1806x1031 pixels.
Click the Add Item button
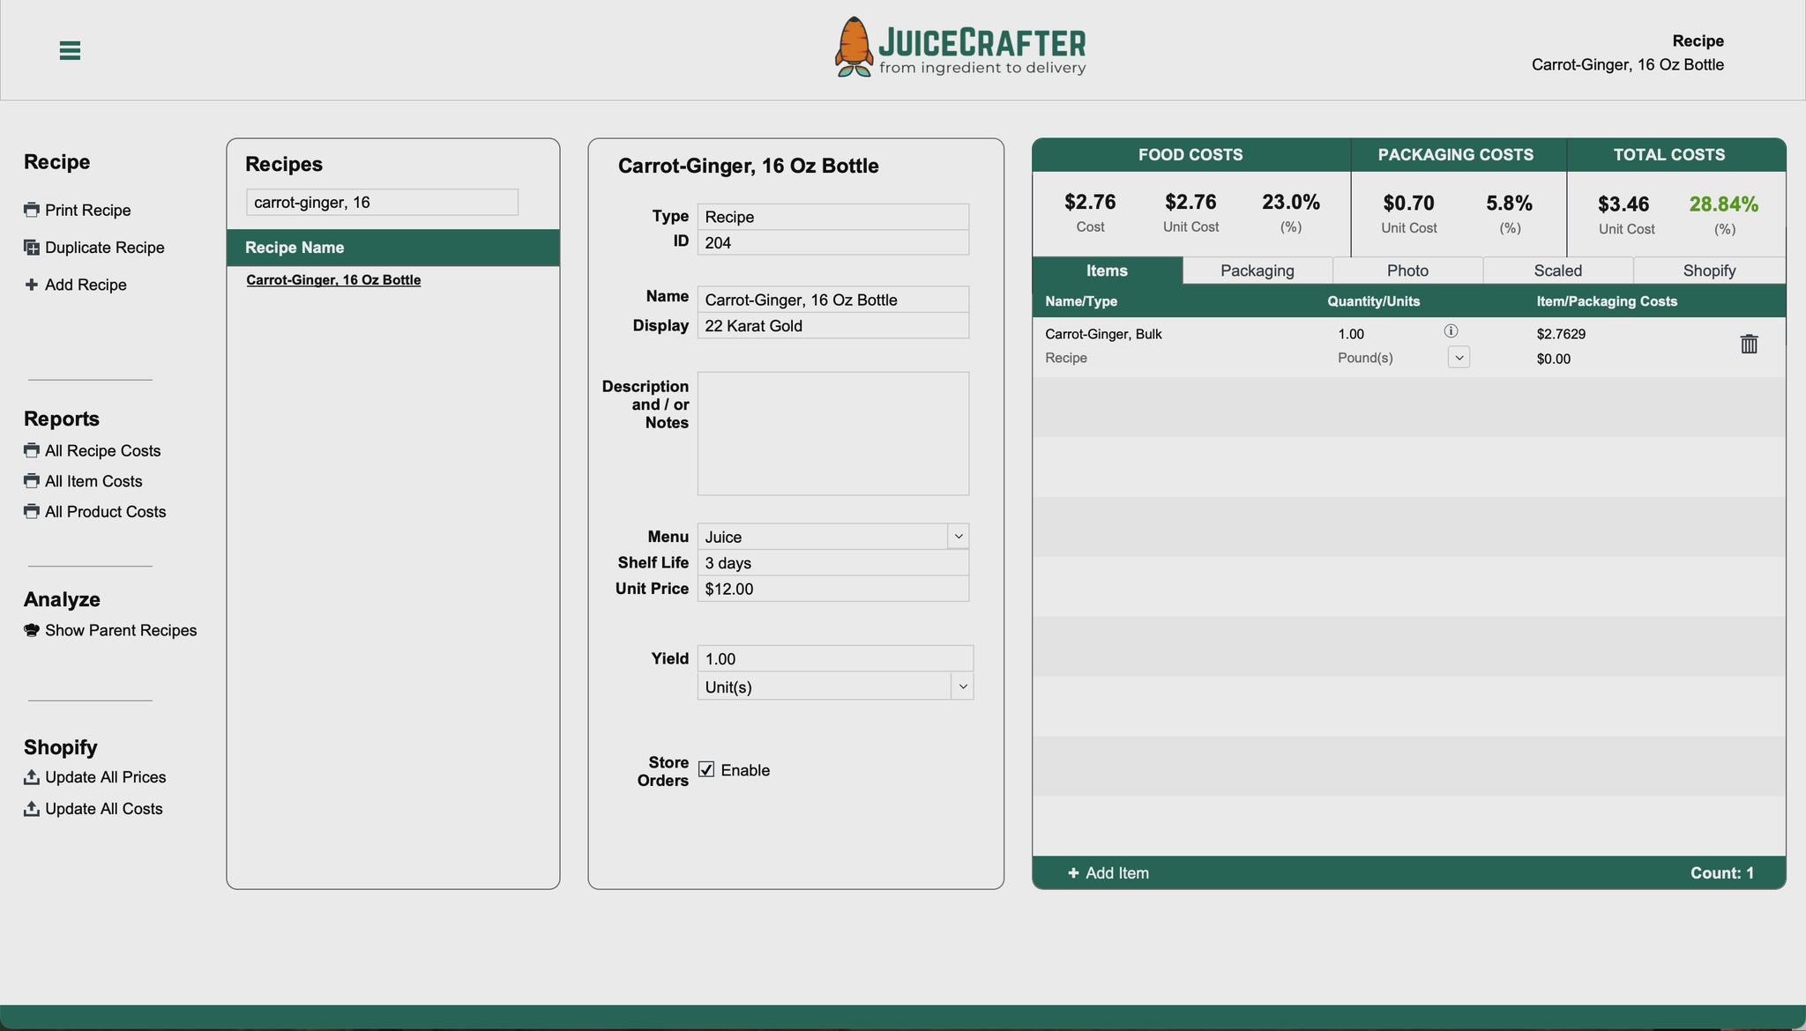(x=1108, y=872)
